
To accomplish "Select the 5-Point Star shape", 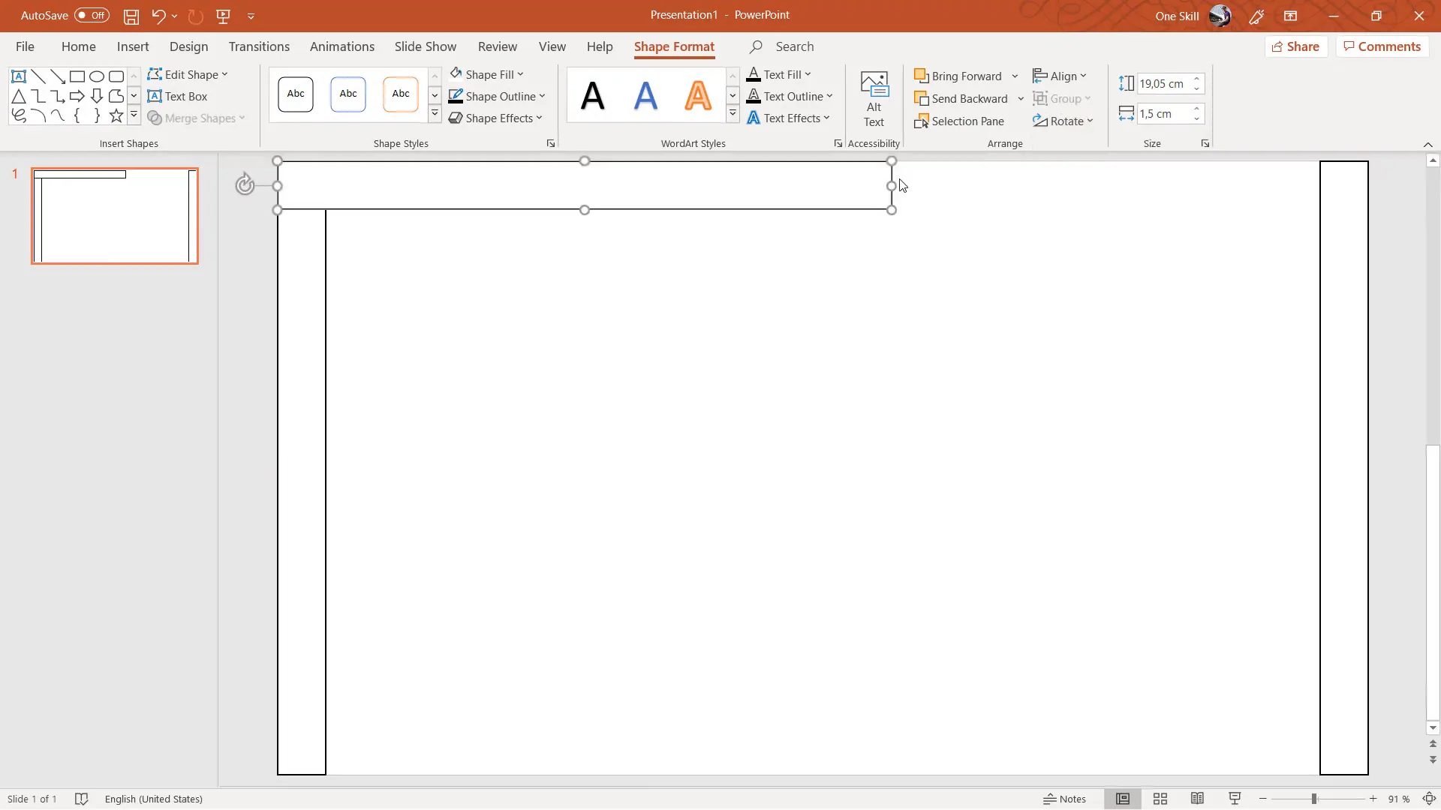I will pyautogui.click(x=116, y=115).
